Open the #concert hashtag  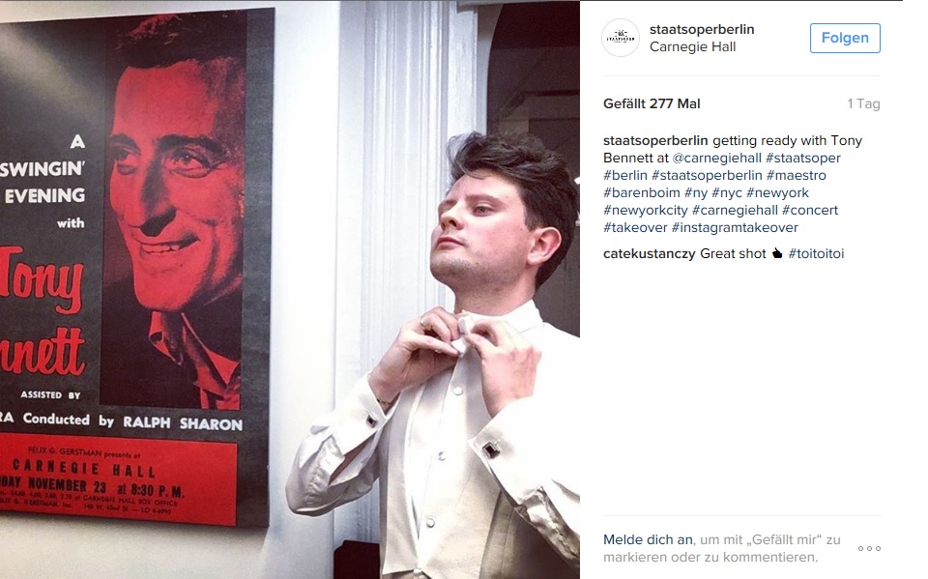coord(810,210)
